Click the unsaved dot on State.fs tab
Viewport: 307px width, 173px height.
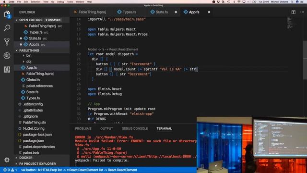[176, 12]
